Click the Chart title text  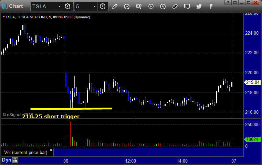(x=16, y=6)
